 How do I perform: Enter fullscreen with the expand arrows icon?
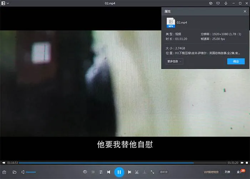152,172
